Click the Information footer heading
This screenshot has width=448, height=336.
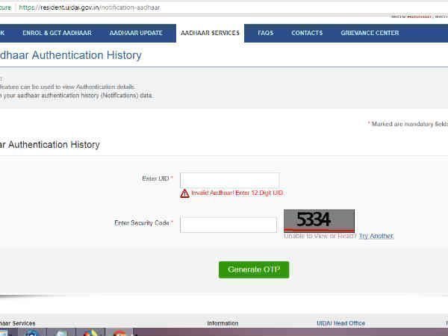223,323
